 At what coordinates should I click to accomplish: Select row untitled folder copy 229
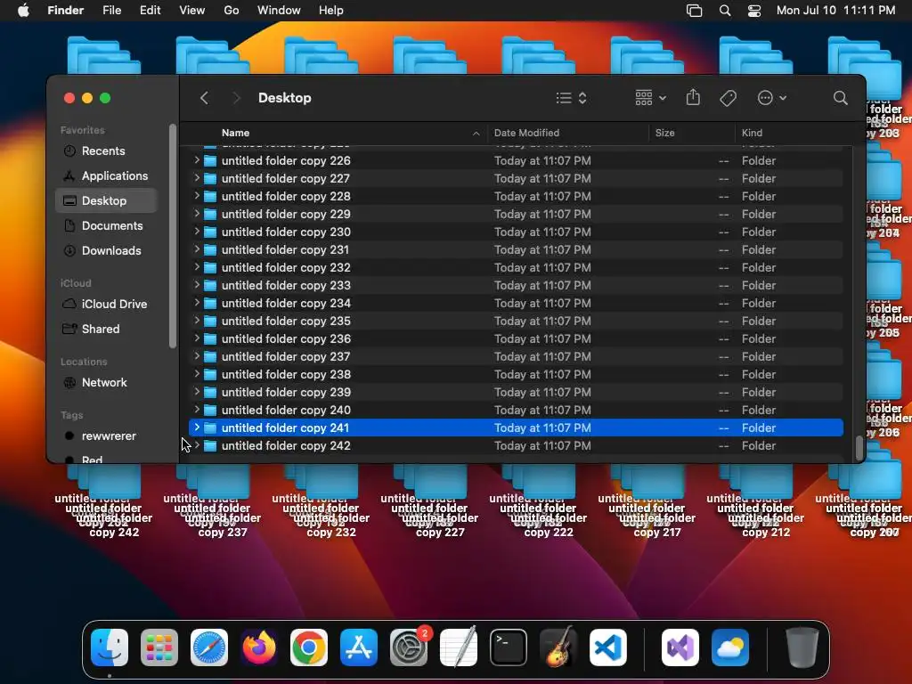point(516,214)
